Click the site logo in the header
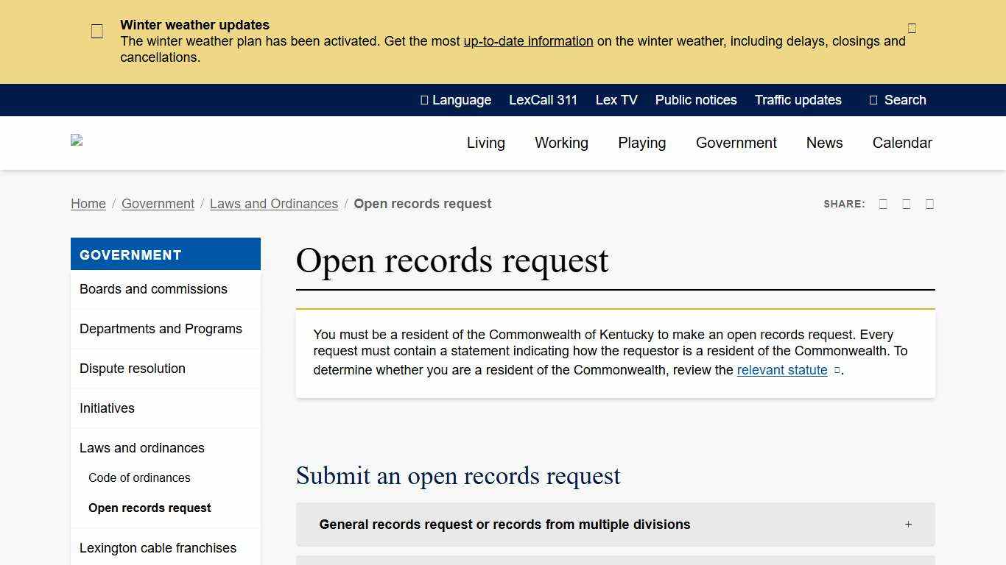This screenshot has width=1006, height=565. (77, 142)
